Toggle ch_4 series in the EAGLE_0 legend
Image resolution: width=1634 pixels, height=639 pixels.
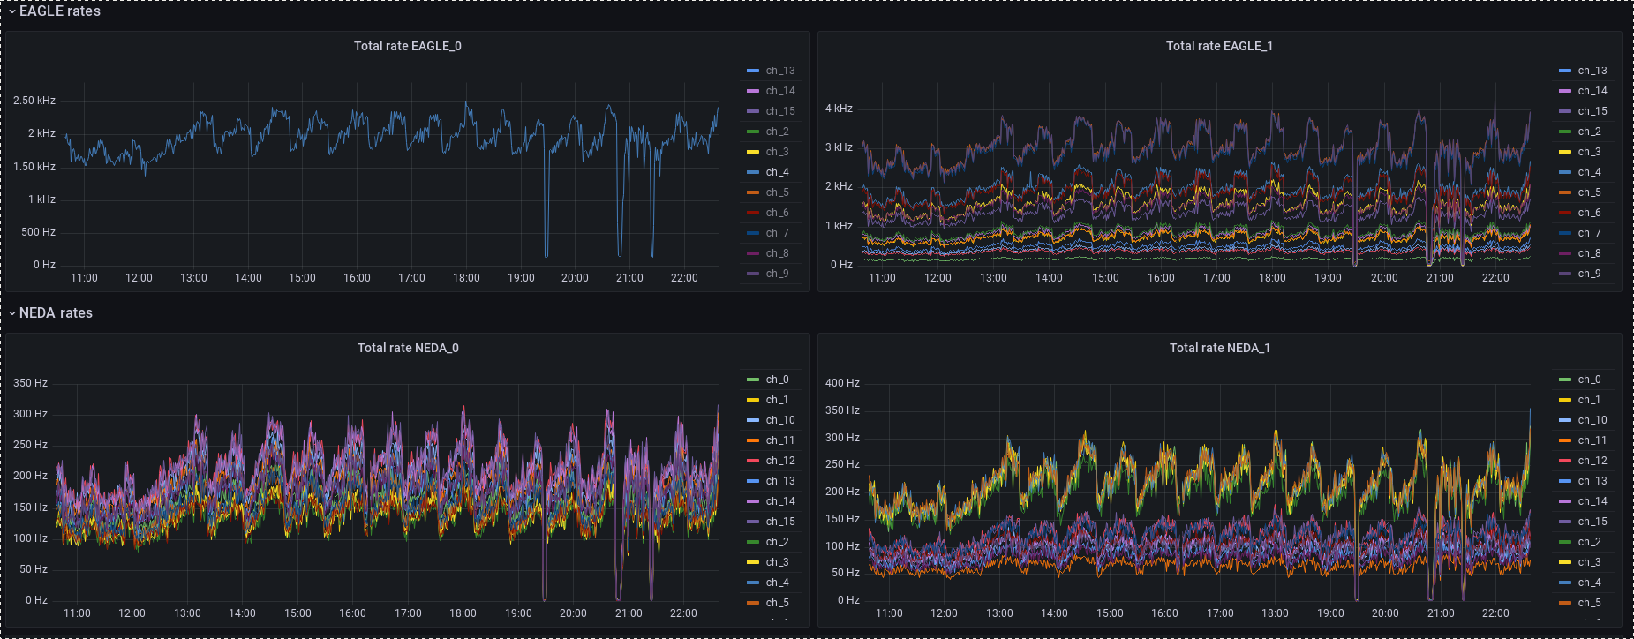[777, 172]
